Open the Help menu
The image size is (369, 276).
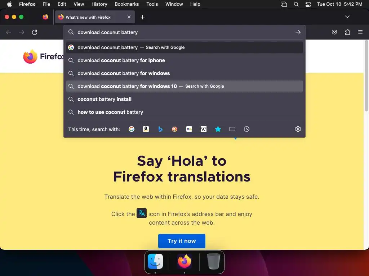click(195, 4)
